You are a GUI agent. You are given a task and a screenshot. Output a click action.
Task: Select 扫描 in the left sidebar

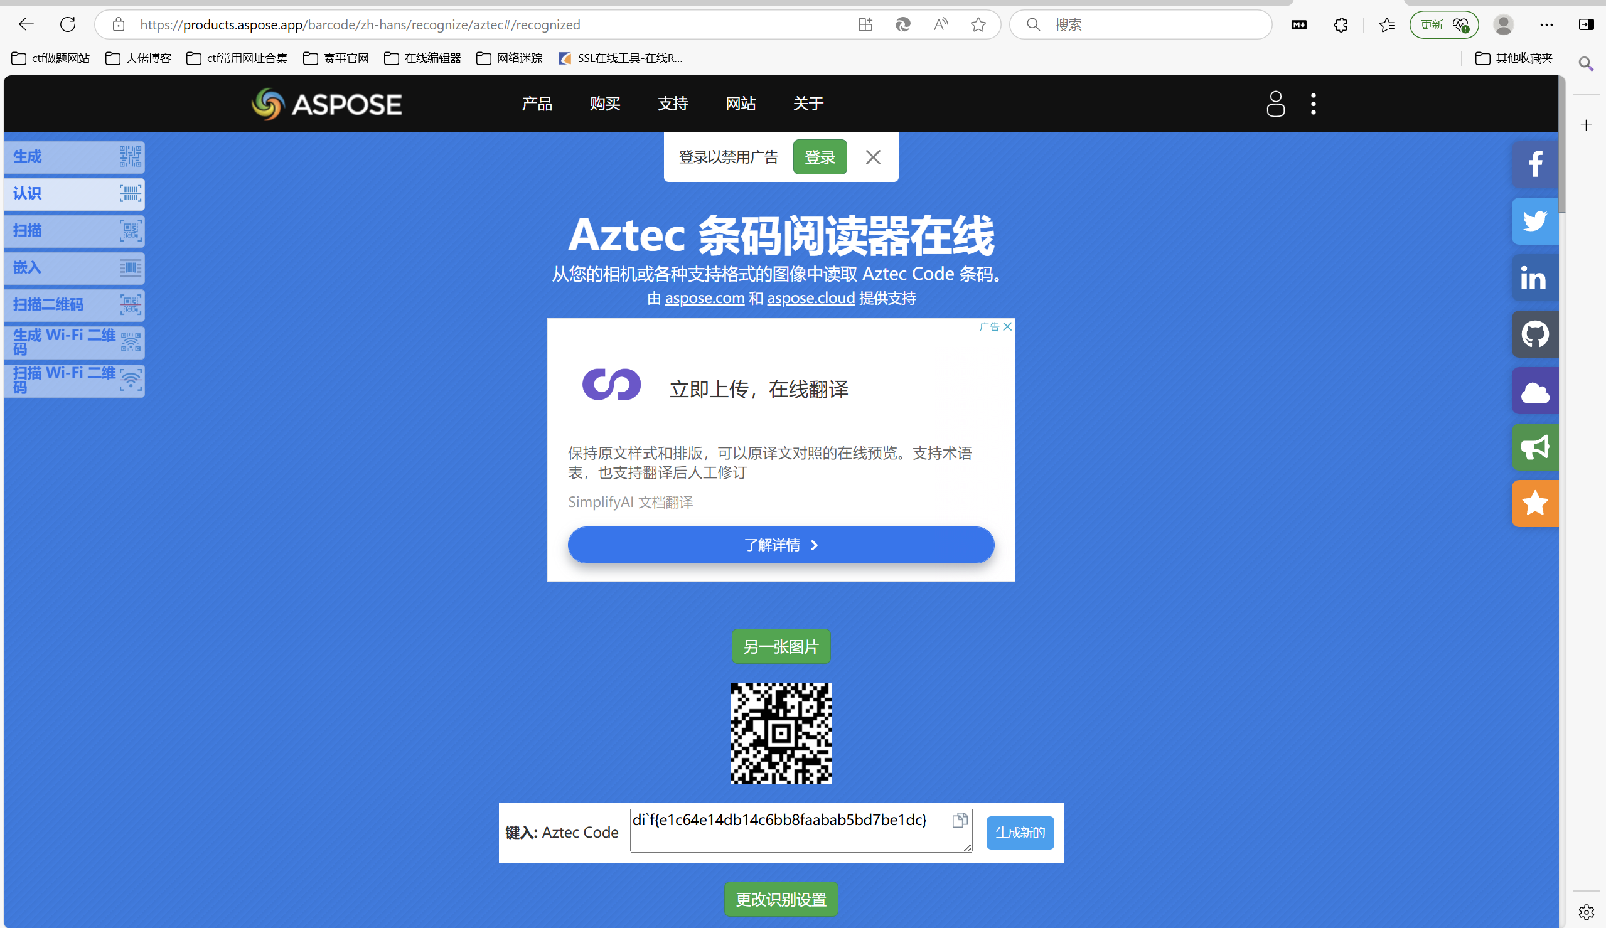pos(75,231)
